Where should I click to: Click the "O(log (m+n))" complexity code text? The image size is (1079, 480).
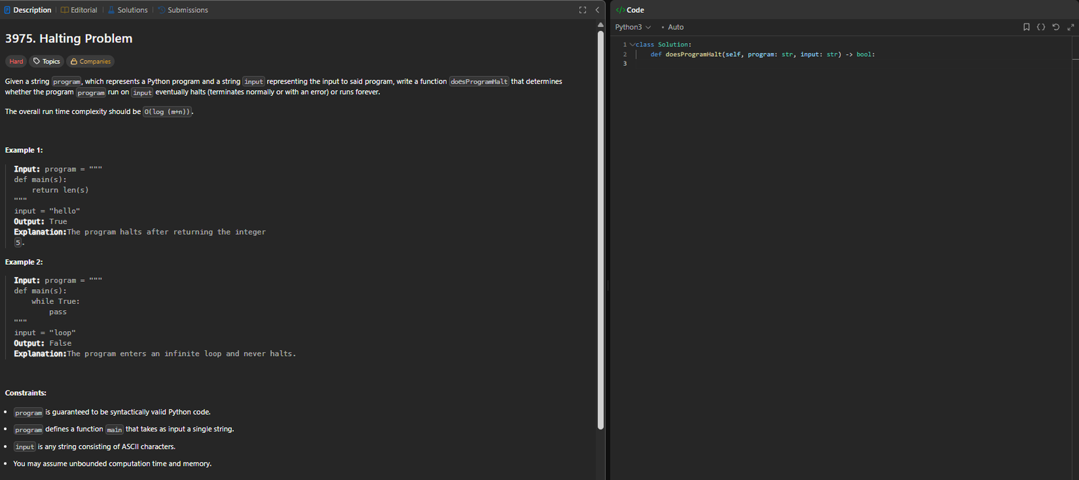167,112
